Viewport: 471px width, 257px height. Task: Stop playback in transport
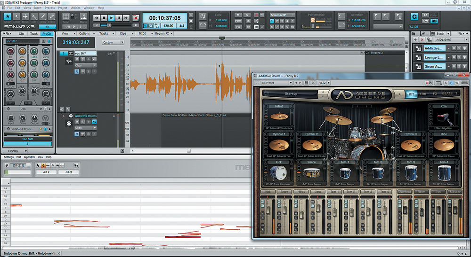click(x=104, y=18)
